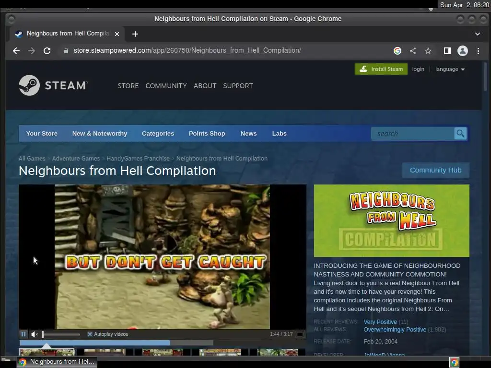Click the login link
491x368 pixels.
418,69
